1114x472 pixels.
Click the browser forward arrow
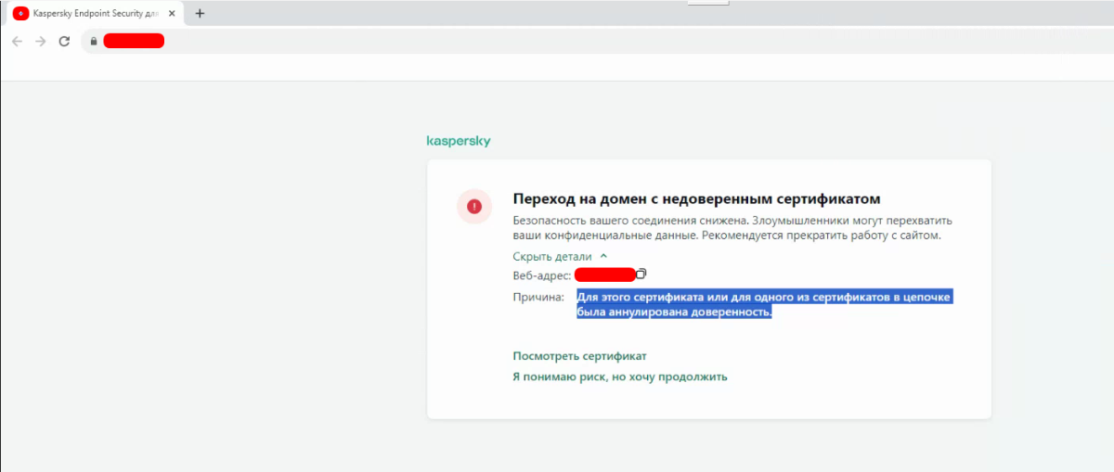pyautogui.click(x=40, y=42)
